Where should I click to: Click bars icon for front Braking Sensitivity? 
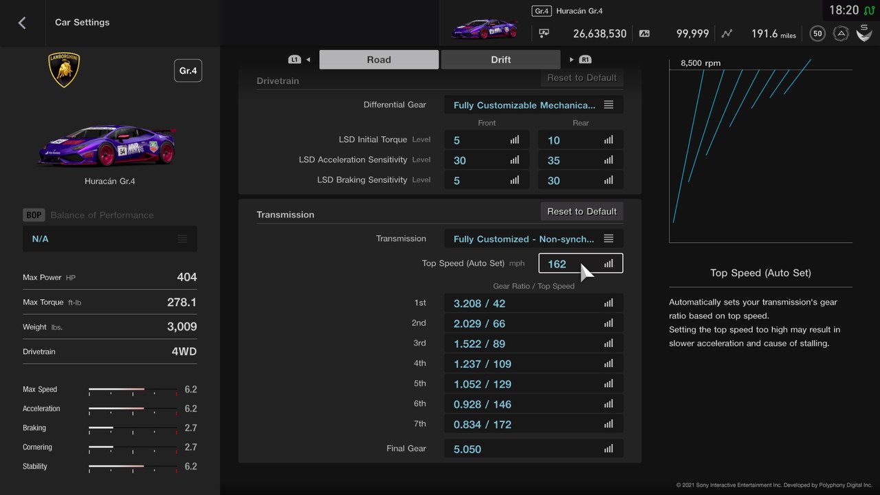click(514, 180)
